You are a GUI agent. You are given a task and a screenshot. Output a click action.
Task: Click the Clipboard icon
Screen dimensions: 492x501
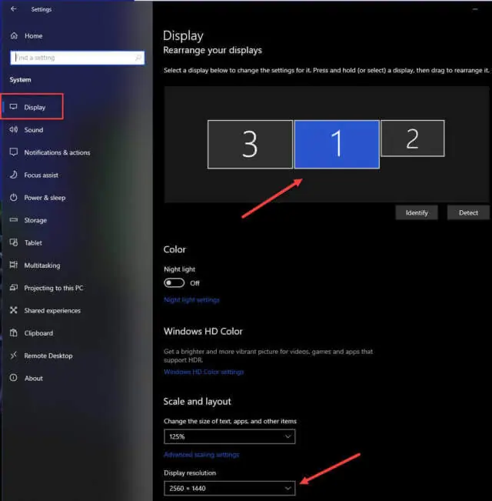click(13, 332)
